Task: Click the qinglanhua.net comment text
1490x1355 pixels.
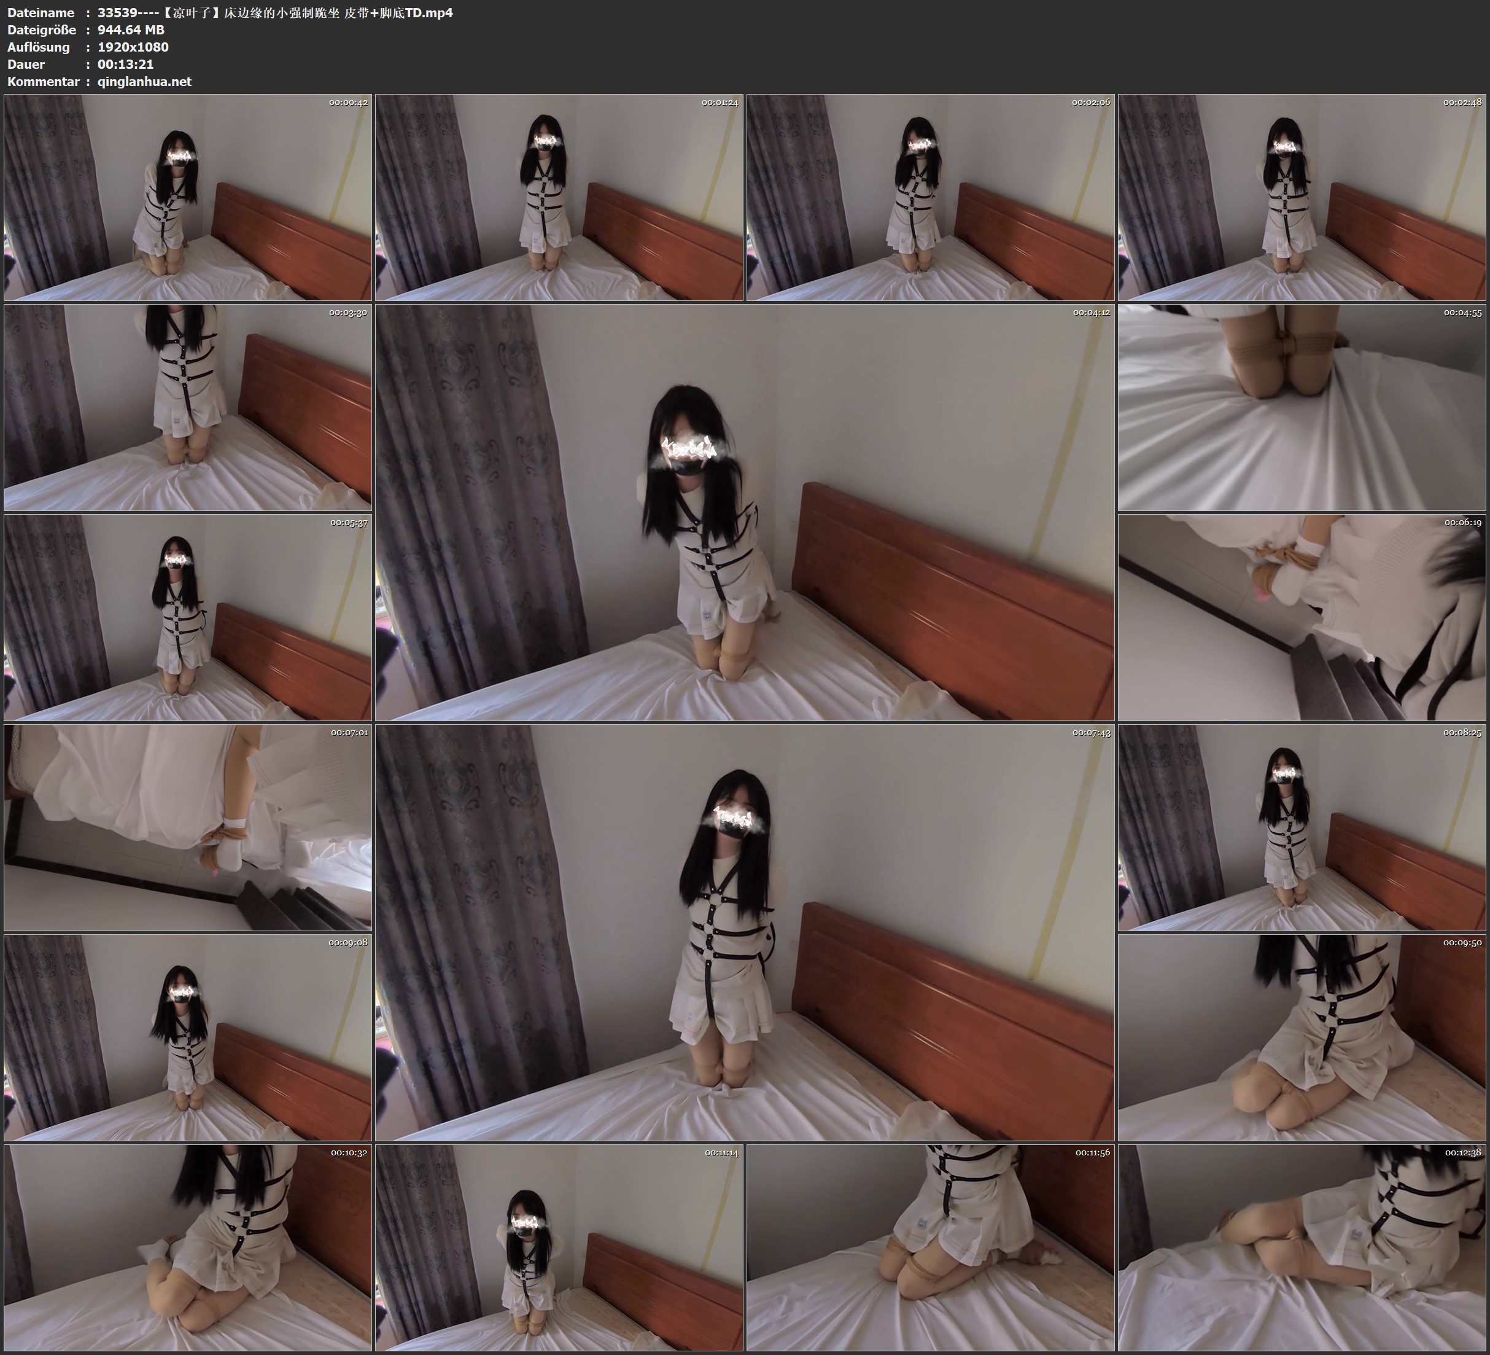Action: 144,81
